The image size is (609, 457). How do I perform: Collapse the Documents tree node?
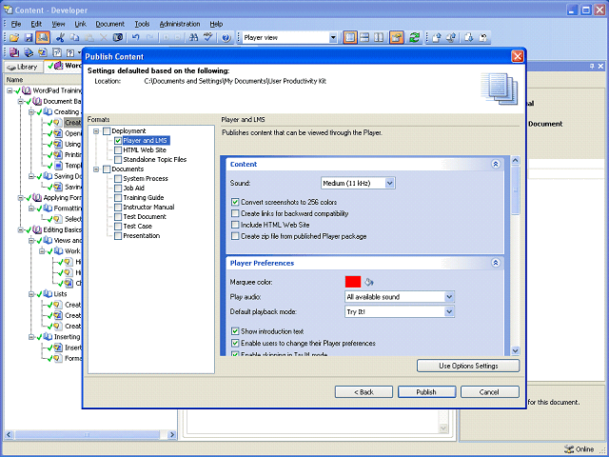click(x=96, y=169)
